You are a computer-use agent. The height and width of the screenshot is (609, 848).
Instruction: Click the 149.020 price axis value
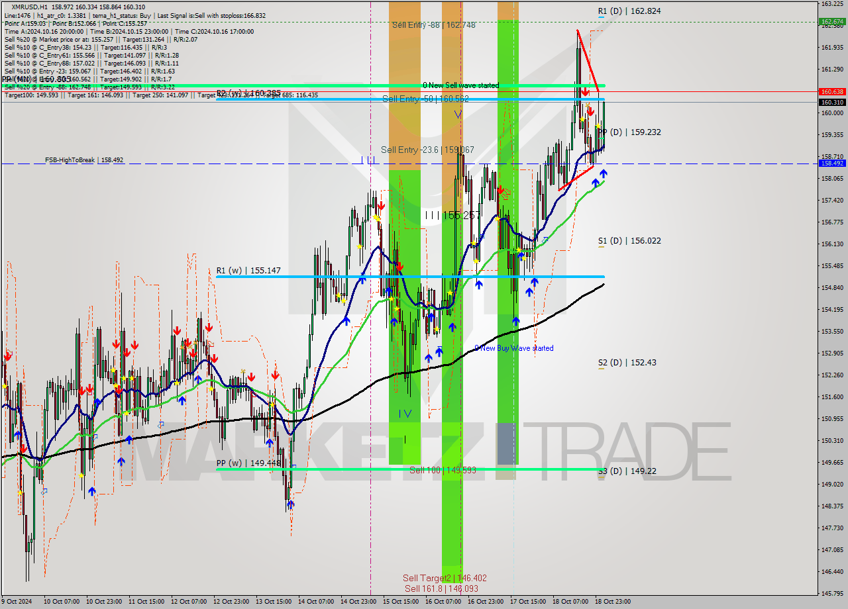point(832,484)
